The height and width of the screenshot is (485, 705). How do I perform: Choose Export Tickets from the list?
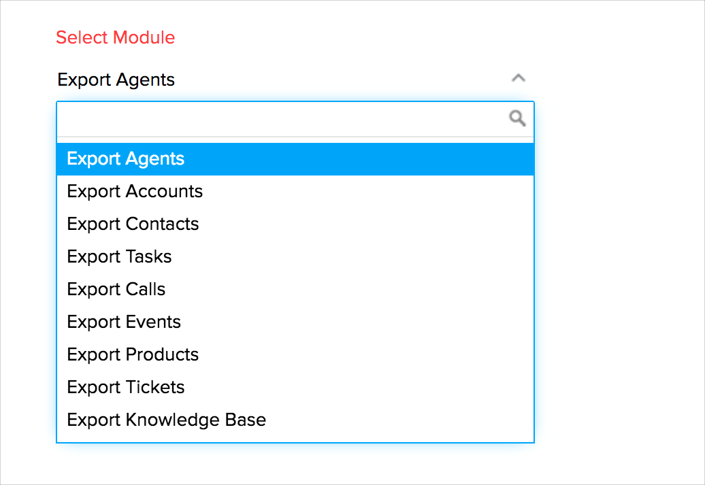(x=295, y=388)
